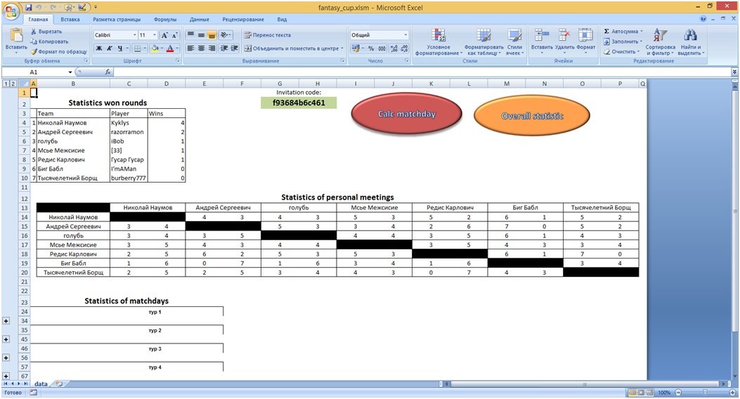Open Заполнить fill menu
The height and width of the screenshot is (399, 740).
[x=624, y=41]
